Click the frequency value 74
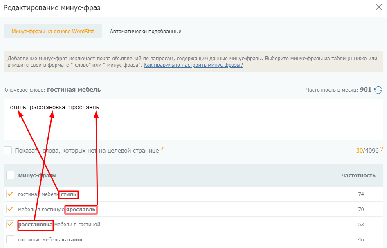 (x=360, y=194)
